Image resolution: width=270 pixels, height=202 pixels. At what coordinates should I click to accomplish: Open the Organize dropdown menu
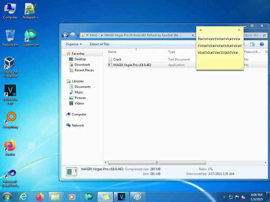pos(74,44)
